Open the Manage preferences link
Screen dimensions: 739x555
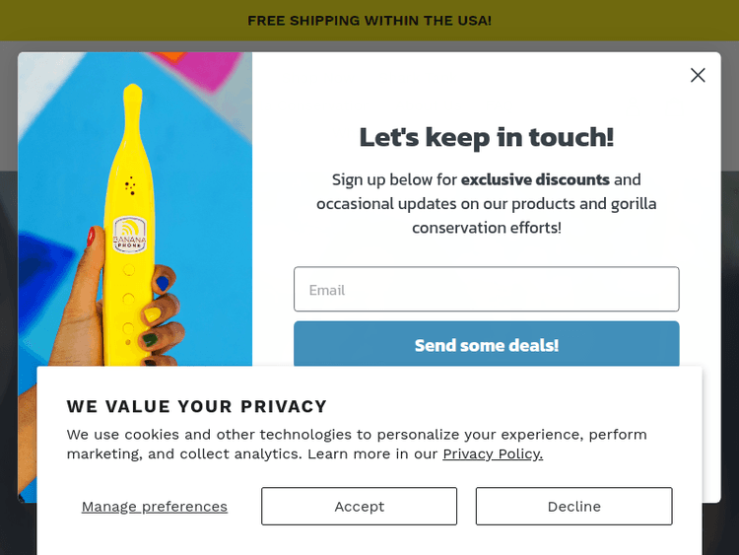[155, 507]
